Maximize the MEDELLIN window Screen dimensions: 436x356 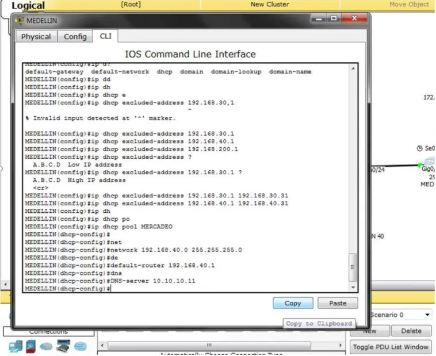coord(334,18)
